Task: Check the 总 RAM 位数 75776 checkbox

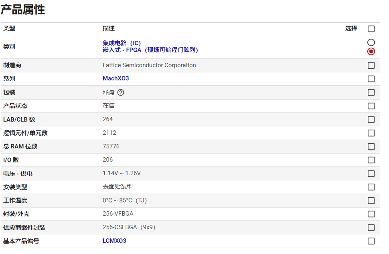Action: pos(371,146)
